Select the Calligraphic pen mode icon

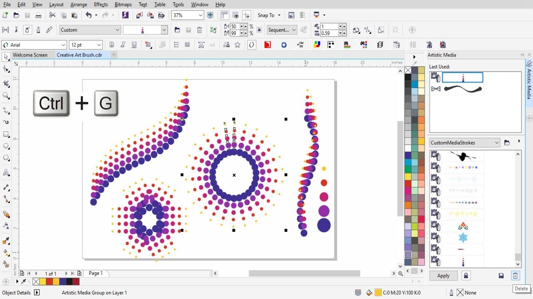(38, 30)
